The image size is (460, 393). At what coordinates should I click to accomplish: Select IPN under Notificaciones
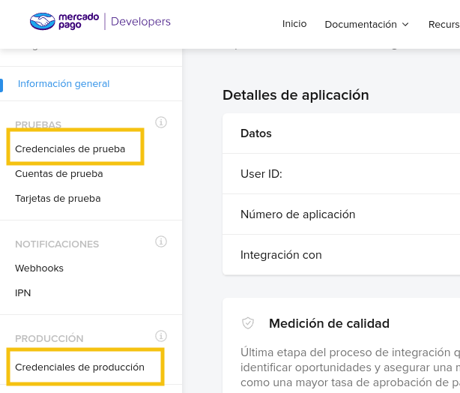23,292
